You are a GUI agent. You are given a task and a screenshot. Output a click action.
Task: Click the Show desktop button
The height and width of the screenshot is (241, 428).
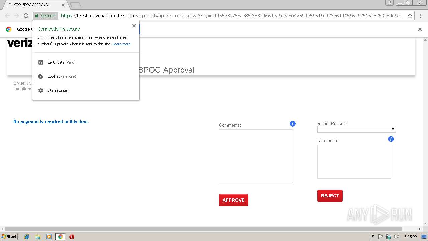point(424,237)
